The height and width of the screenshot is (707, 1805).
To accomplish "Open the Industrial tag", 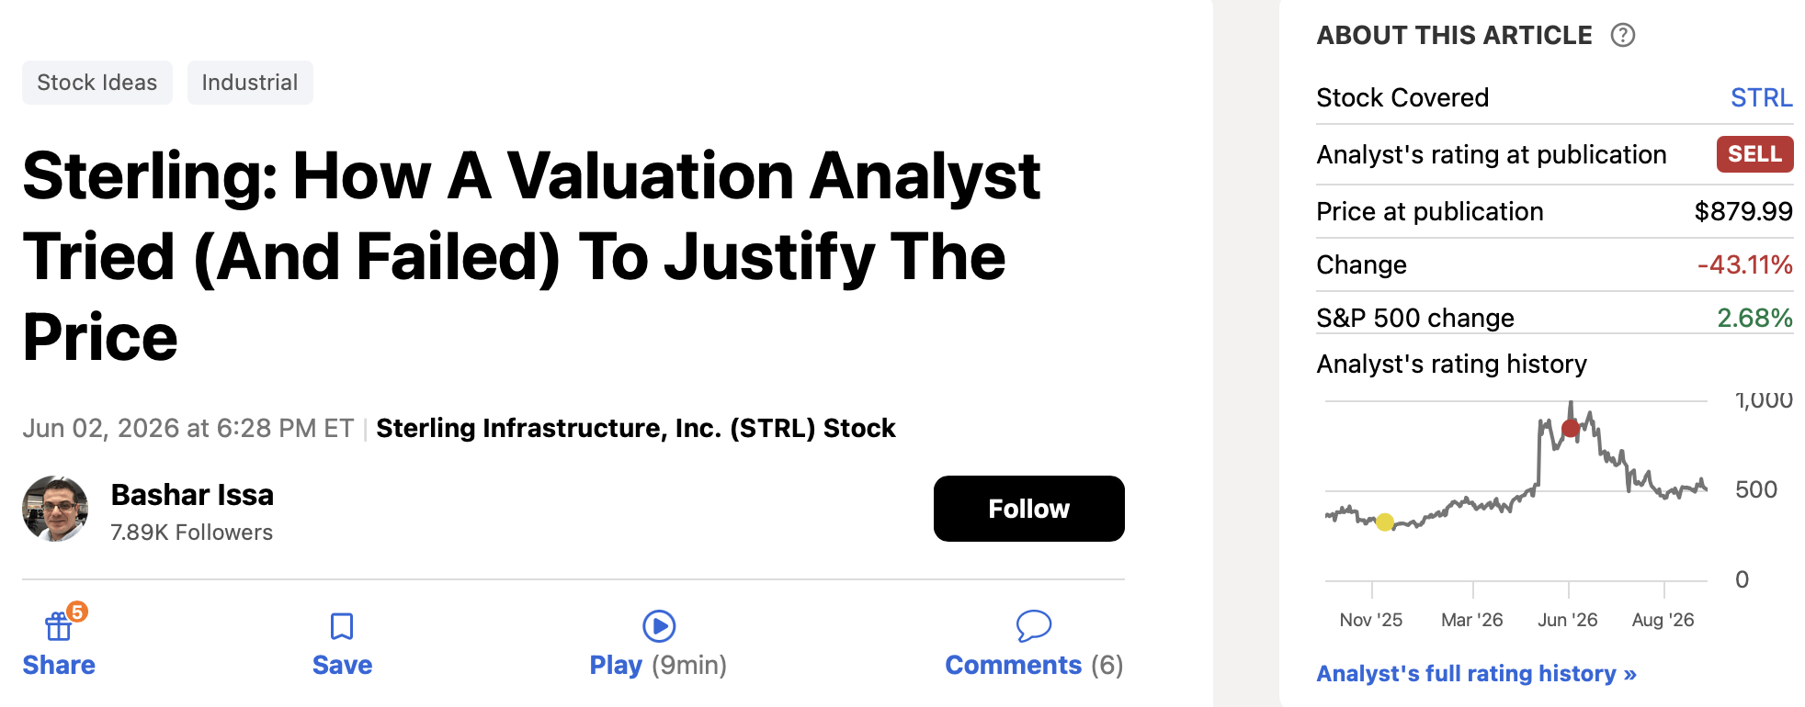I will [250, 83].
